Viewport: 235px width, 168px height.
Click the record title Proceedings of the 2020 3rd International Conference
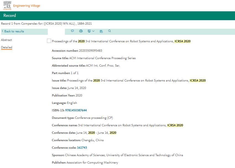(x=121, y=41)
